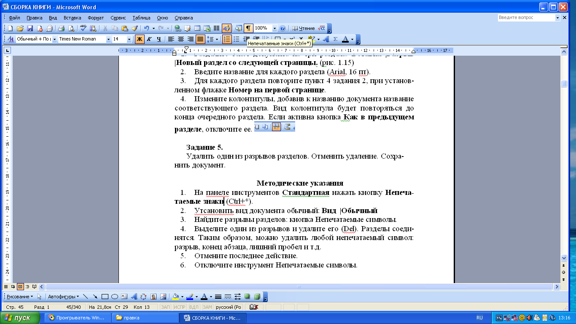Center align the text

[181, 39]
